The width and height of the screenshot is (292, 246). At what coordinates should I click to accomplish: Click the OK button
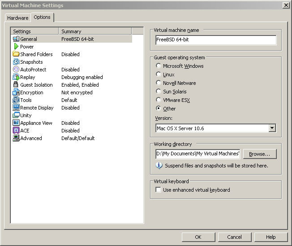click(198, 237)
